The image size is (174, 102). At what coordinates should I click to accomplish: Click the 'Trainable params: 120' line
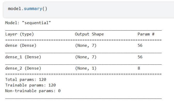pos(31,85)
